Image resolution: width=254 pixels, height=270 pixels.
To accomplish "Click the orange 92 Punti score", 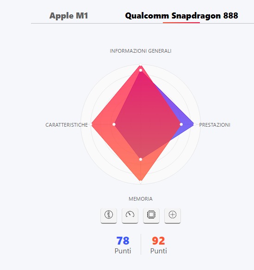I will [x=159, y=245].
